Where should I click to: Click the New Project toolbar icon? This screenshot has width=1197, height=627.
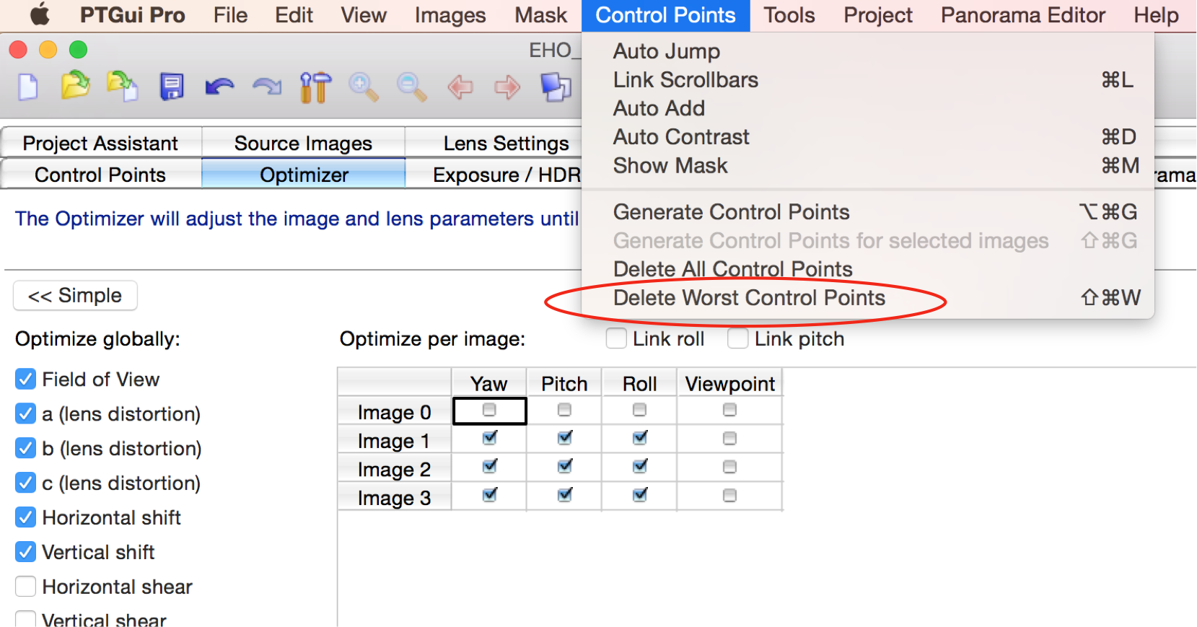(x=28, y=87)
